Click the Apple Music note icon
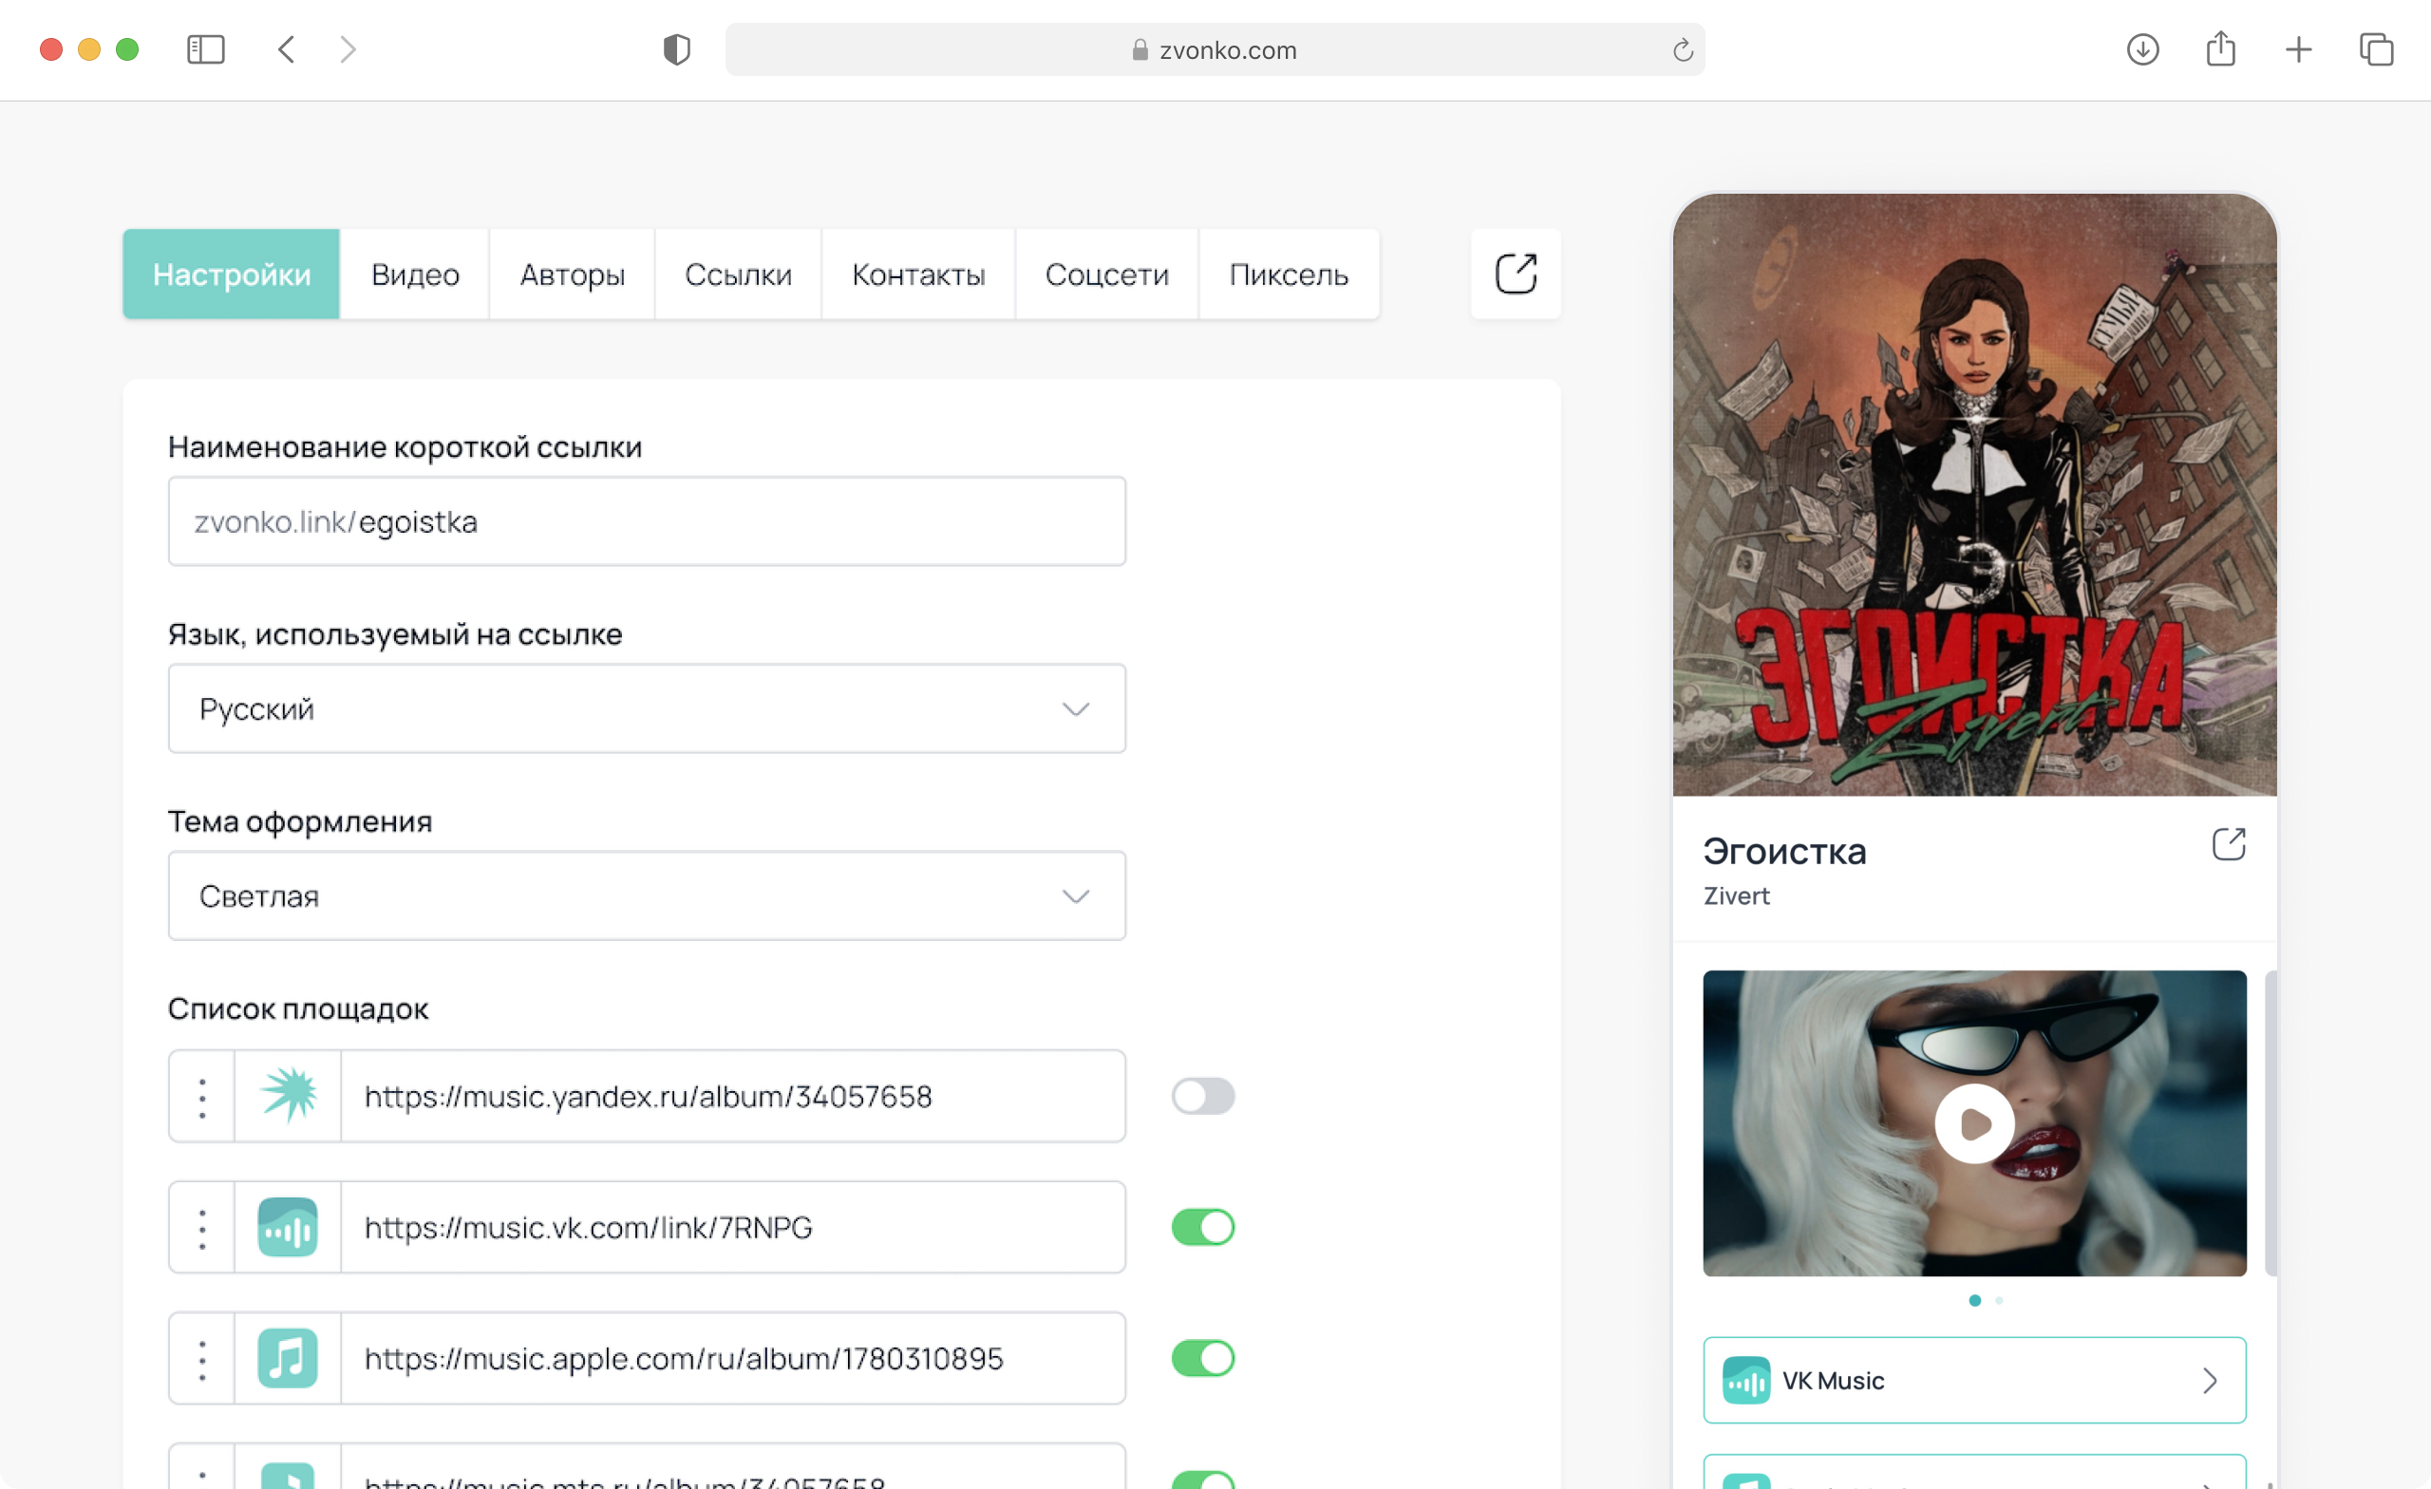The width and height of the screenshot is (2431, 1489). (x=287, y=1358)
